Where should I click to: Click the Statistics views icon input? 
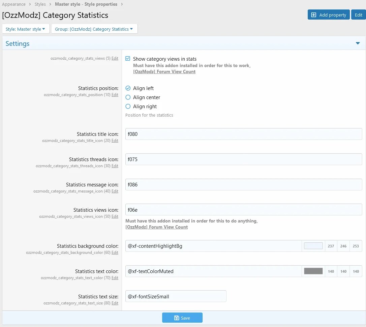coord(243,210)
